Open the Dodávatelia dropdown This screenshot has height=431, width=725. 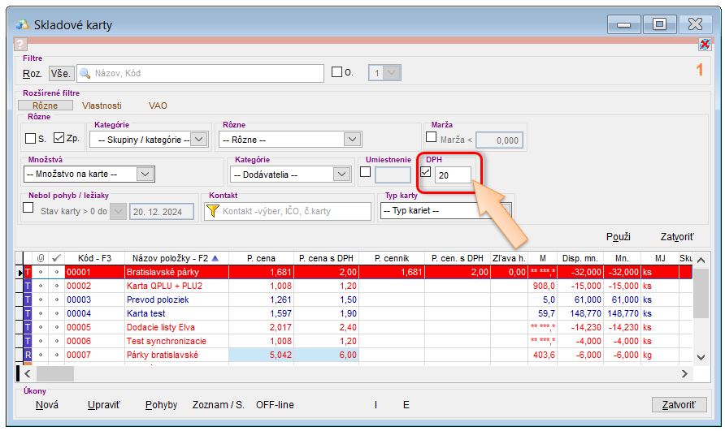[x=341, y=174]
